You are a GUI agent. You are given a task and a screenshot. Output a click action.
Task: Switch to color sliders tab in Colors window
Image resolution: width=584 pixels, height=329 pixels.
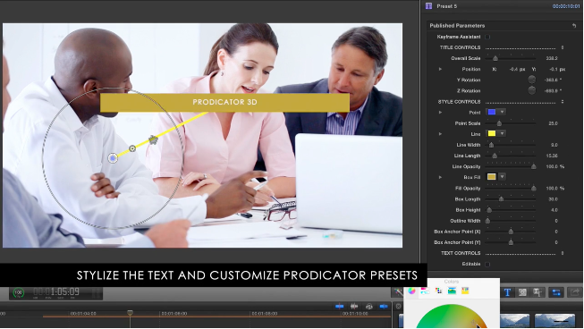click(425, 291)
